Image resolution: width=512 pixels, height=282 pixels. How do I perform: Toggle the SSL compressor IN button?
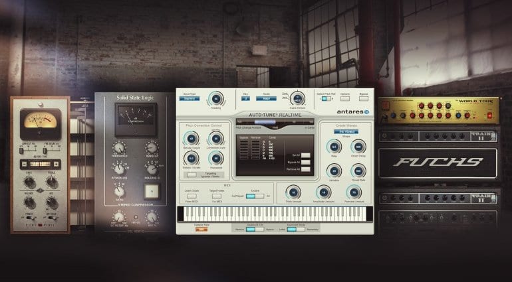click(x=152, y=191)
